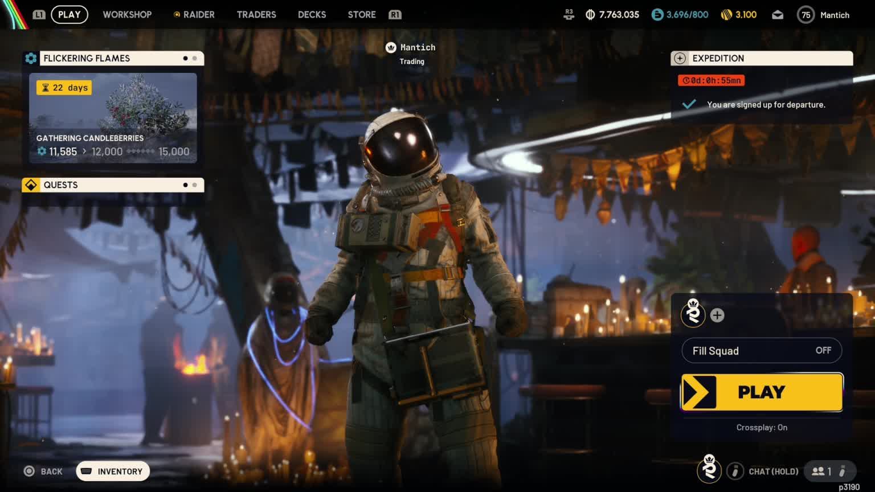Select the player emblem in the squad panel
The width and height of the screenshot is (875, 492).
pyautogui.click(x=693, y=313)
